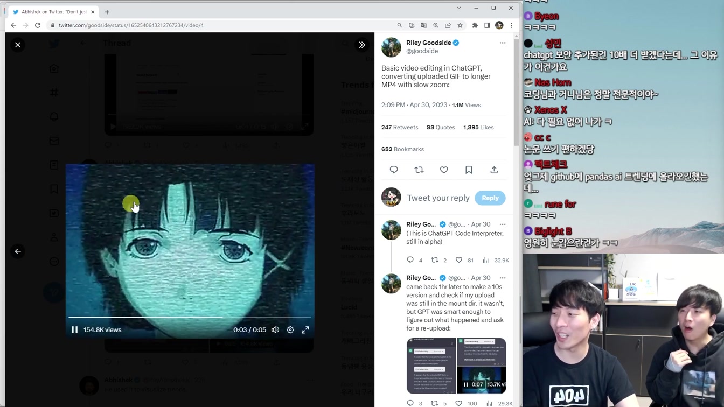Open Twitter Bookmarks sidebar icon
The height and width of the screenshot is (407, 724).
point(54,189)
